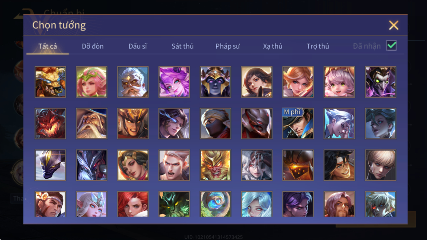Choose the white-bearded old warrior hero
Viewport: 427px width, 240px height.
click(133, 82)
